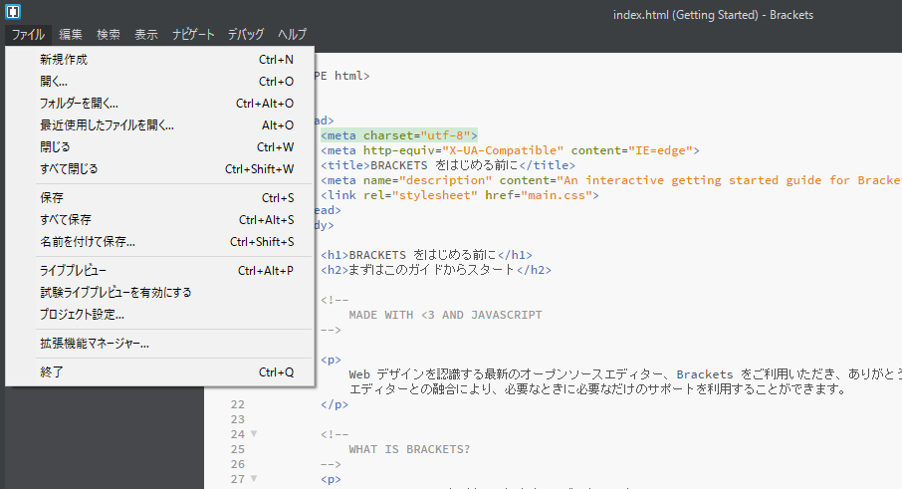Open the 編集 menu

click(70, 35)
